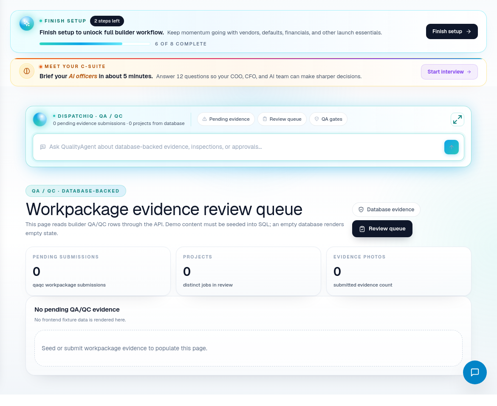Expand the DispatchIQ panel with arrows icon
Image resolution: width=497 pixels, height=406 pixels.
457,119
